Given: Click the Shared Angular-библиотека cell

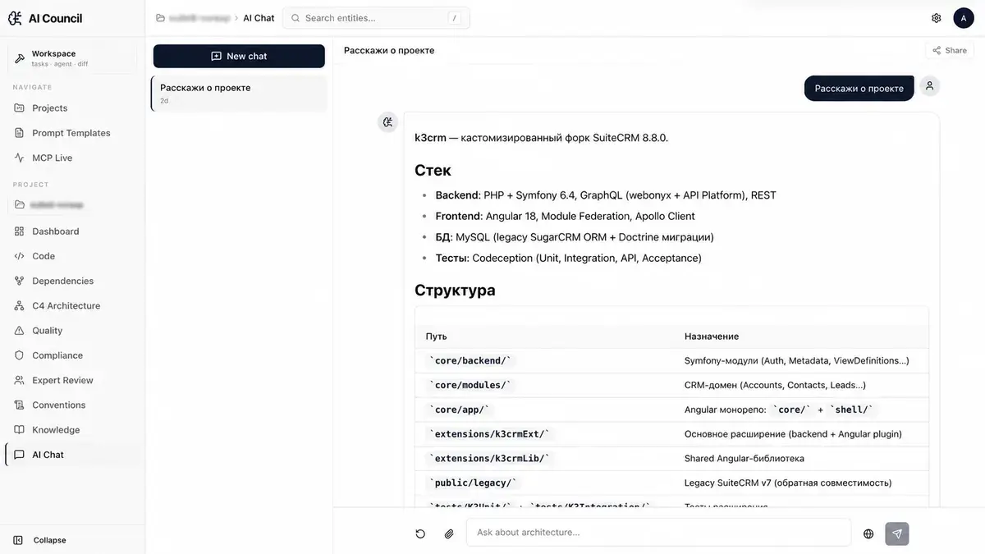Looking at the screenshot, I should pos(744,459).
